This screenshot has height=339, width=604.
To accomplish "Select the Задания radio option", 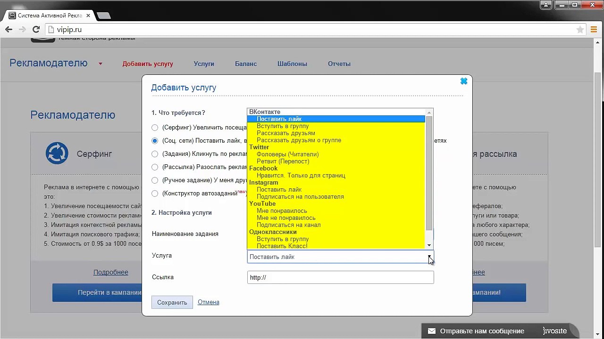I will pos(155,154).
